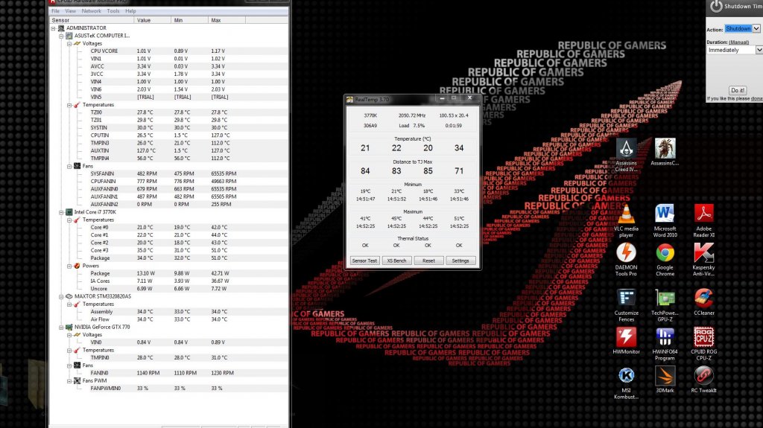The width and height of the screenshot is (763, 428).
Task: Collapse MAXTOR STM3320820AS node
Action: (61, 297)
